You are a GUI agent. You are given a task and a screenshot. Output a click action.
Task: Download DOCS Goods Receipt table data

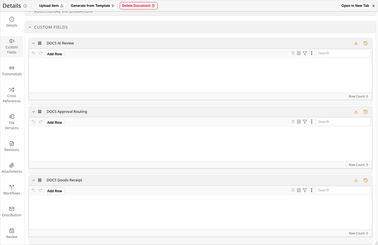(356, 180)
